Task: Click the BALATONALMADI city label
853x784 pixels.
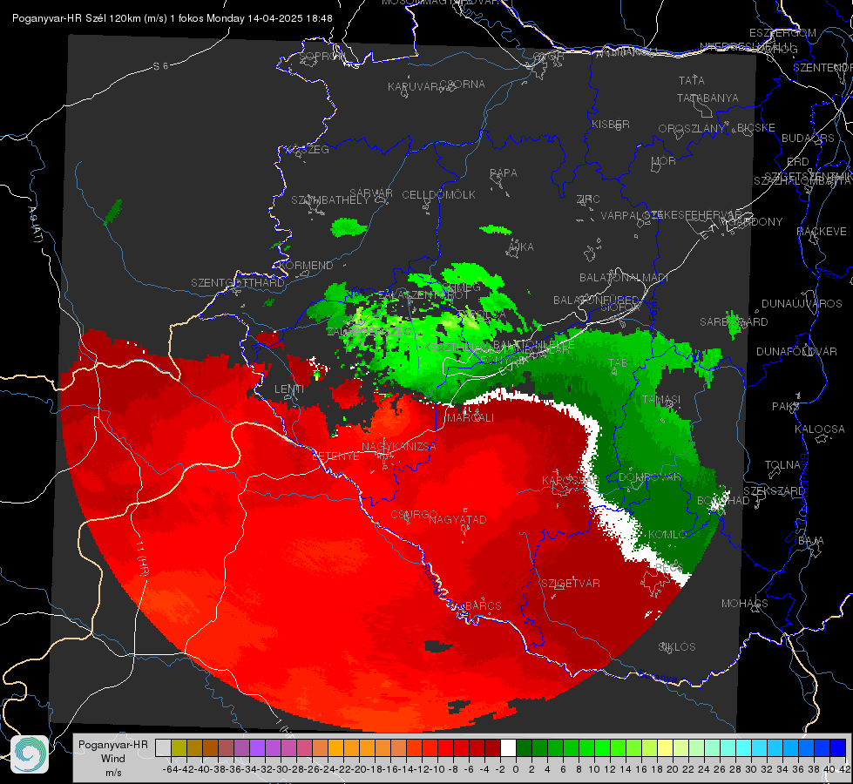Action: (624, 278)
